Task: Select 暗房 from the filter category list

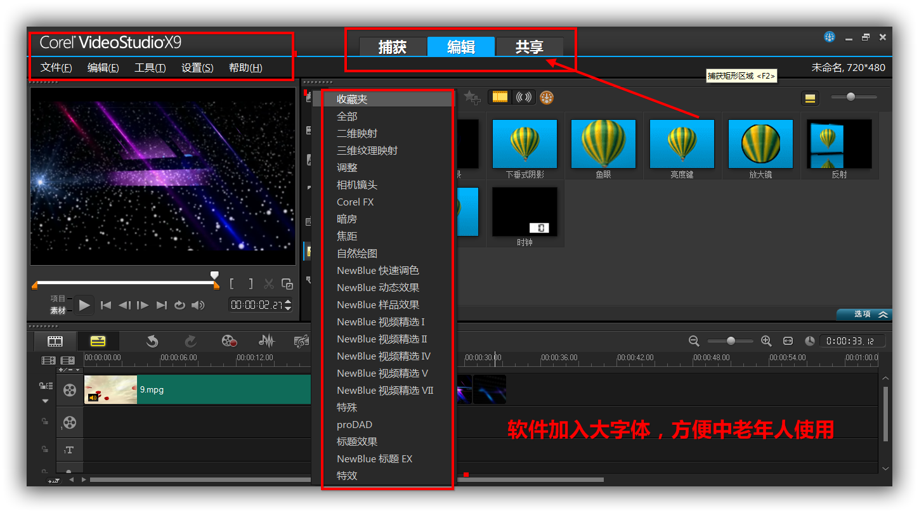Action: click(347, 219)
